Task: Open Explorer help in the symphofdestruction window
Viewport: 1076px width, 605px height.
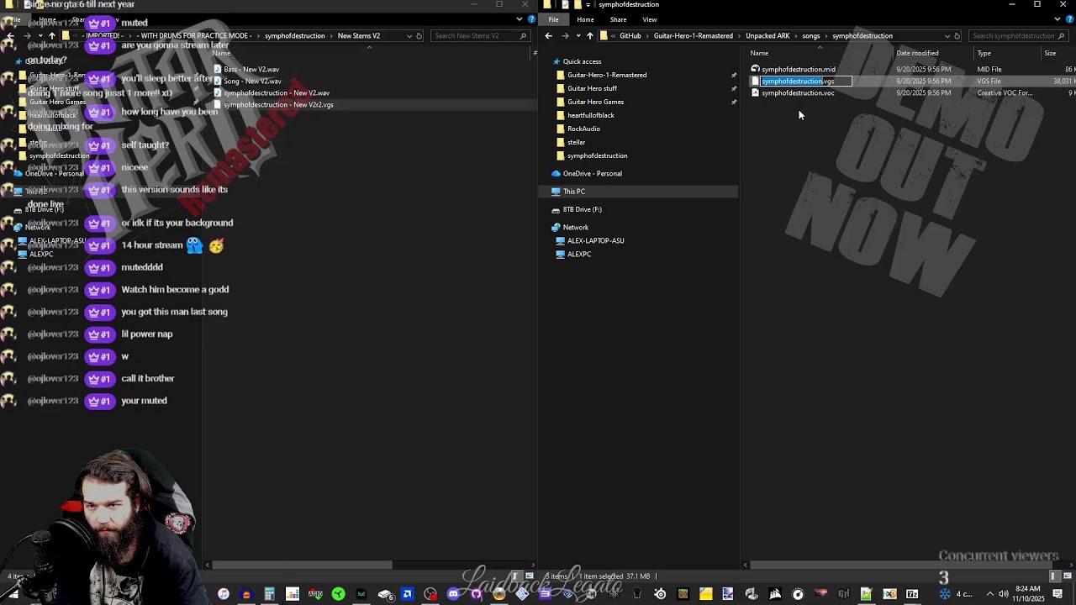Action: pos(1068,19)
